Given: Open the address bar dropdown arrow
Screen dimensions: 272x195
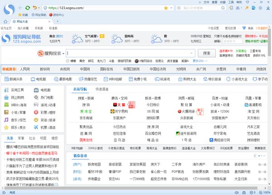Looking at the screenshot, I should pos(172,8).
